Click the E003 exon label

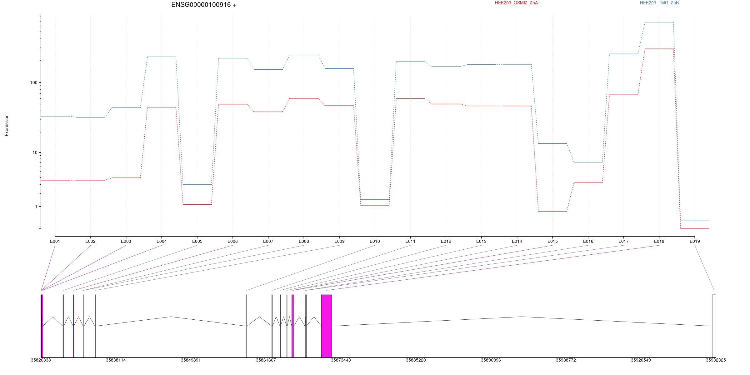pyautogui.click(x=126, y=241)
